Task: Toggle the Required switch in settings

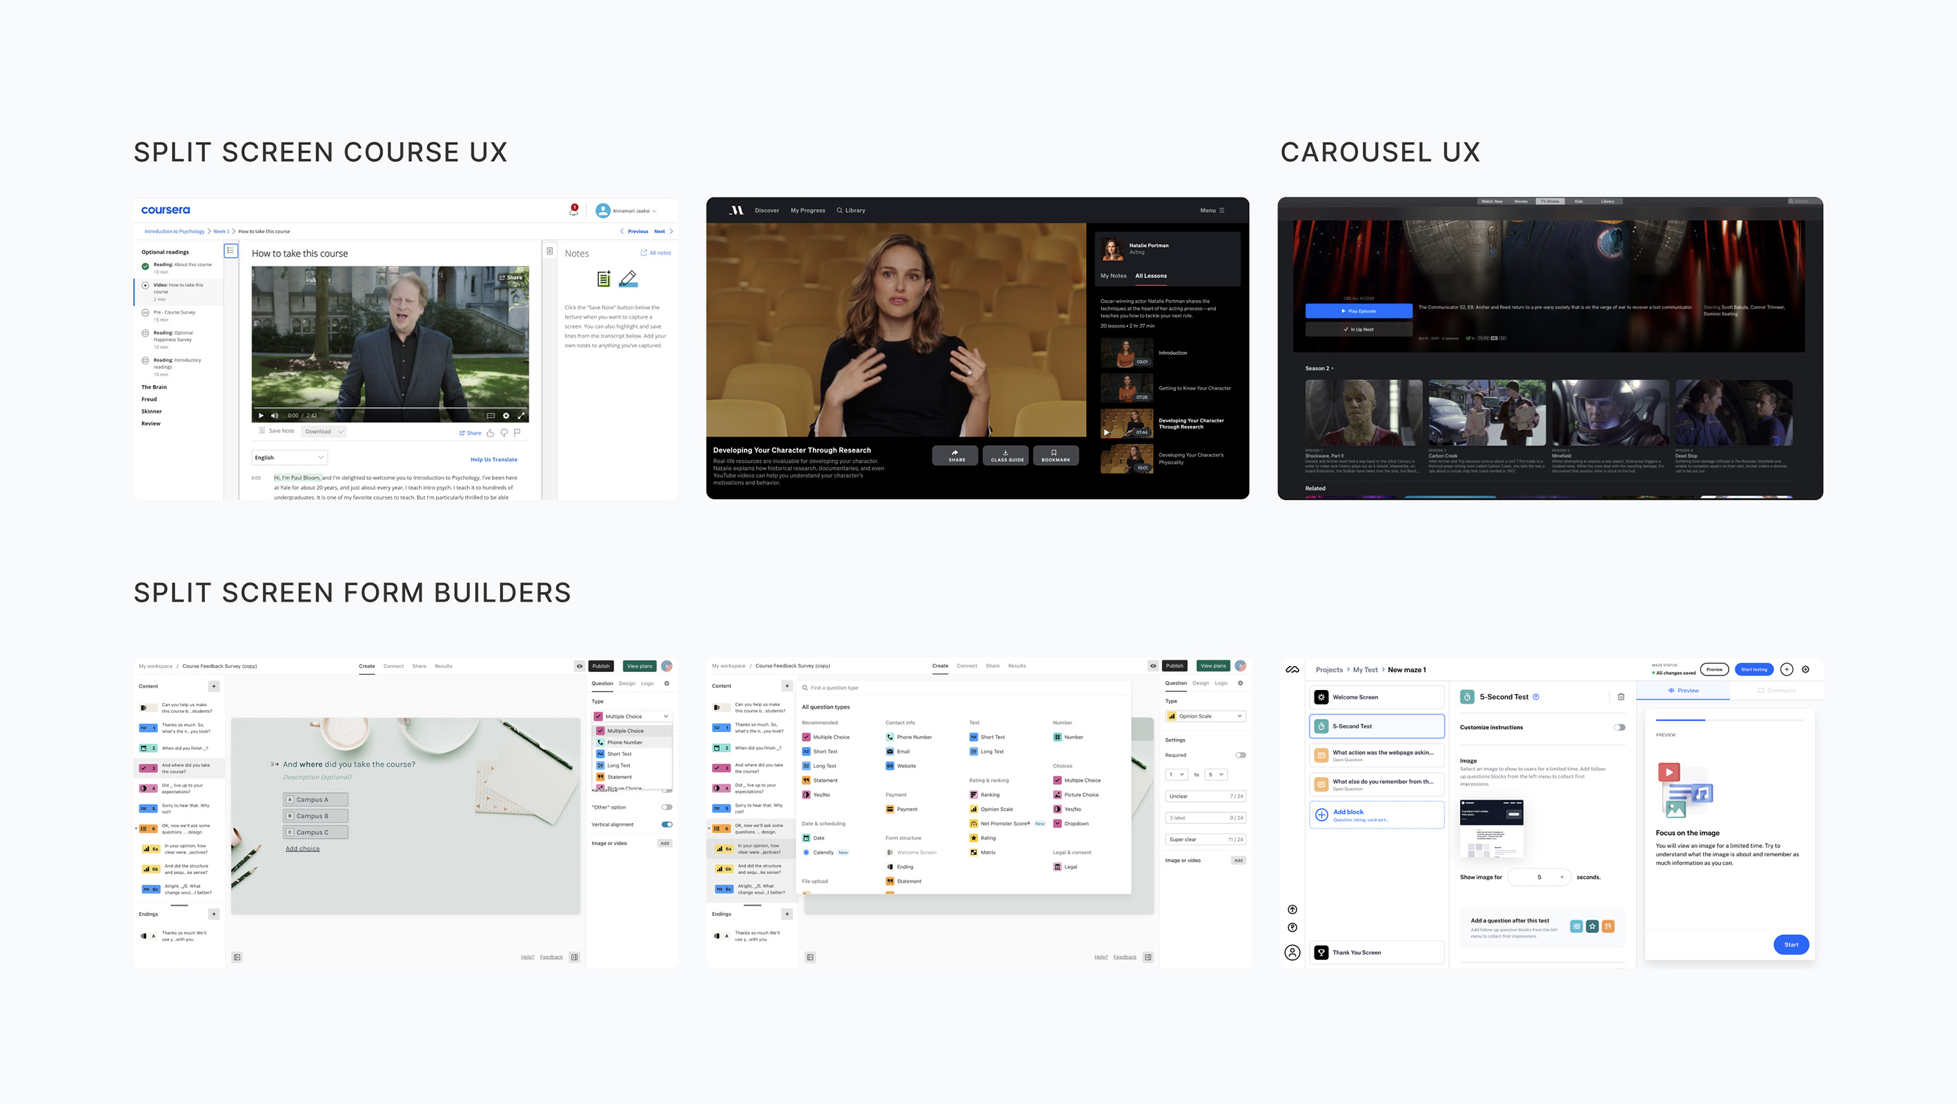Action: pyautogui.click(x=1240, y=756)
